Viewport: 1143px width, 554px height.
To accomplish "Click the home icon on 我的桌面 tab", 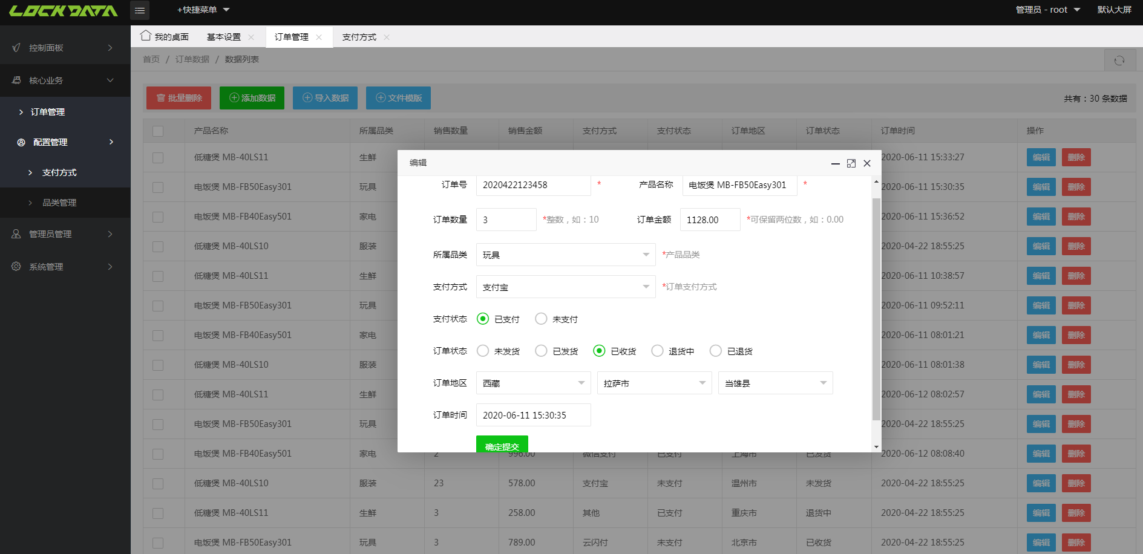I will click(146, 36).
